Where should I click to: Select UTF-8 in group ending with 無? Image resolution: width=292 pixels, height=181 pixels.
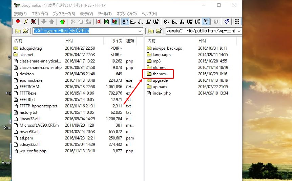(190, 22)
